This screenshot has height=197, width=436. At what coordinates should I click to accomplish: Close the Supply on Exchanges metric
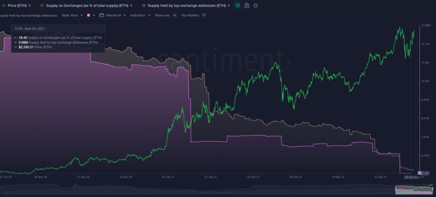click(x=131, y=5)
